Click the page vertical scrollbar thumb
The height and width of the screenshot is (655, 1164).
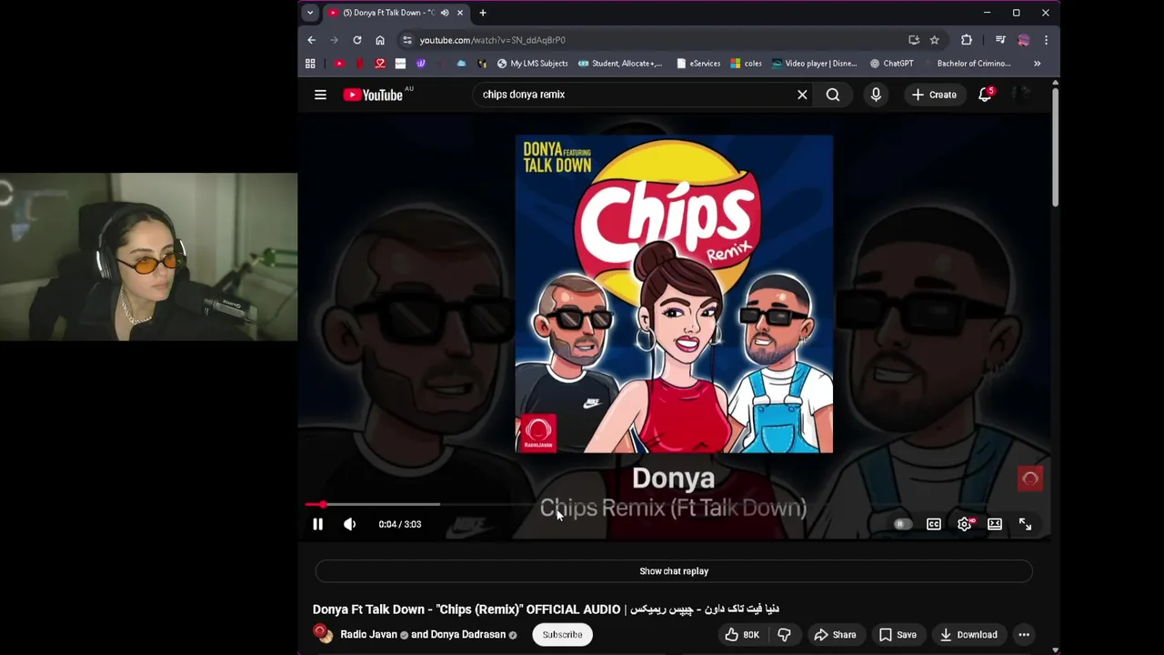1055,147
